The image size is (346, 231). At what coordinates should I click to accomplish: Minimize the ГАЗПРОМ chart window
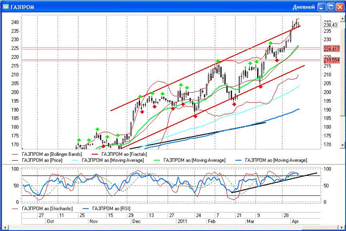322,7
